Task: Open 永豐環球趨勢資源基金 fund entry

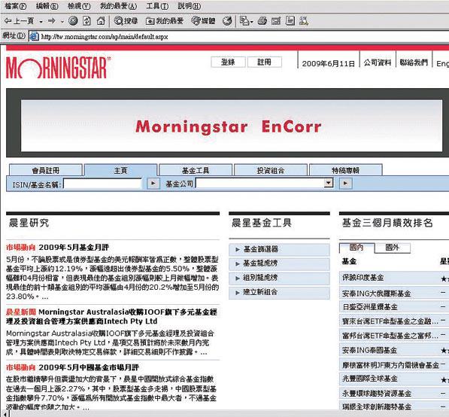Action: (377, 393)
